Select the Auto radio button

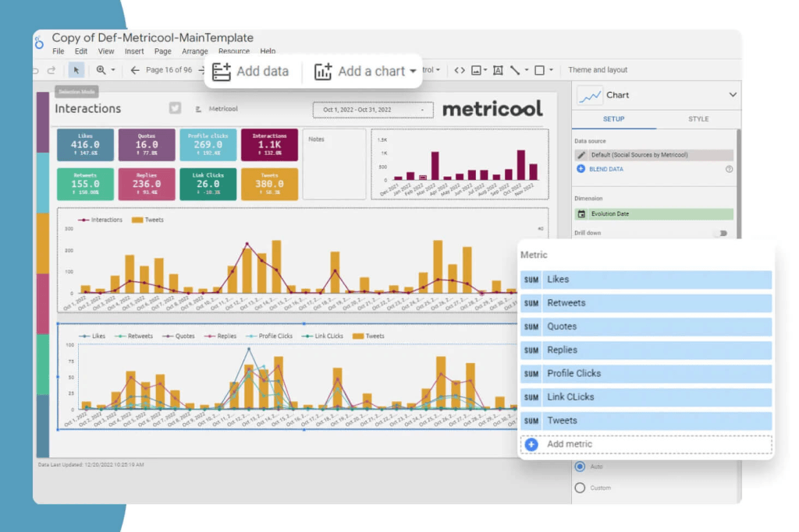(580, 467)
